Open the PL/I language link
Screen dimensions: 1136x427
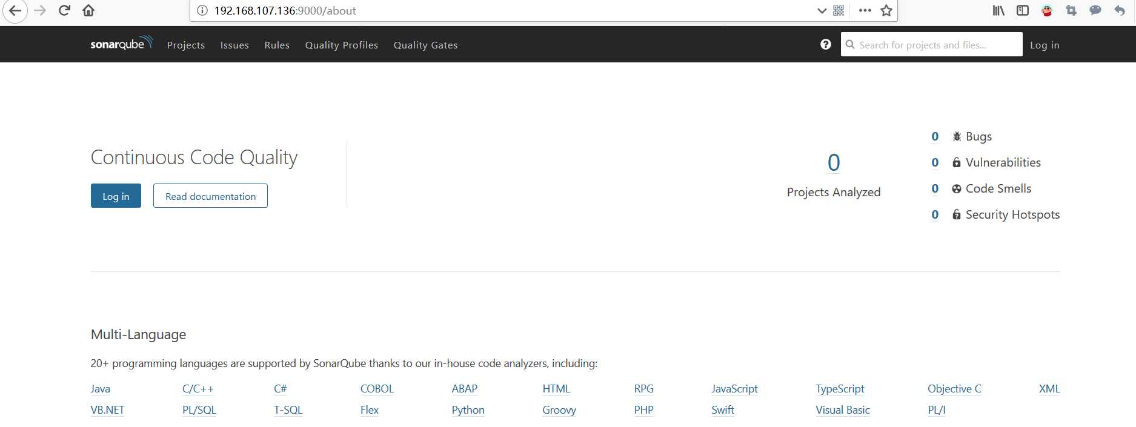[937, 410]
